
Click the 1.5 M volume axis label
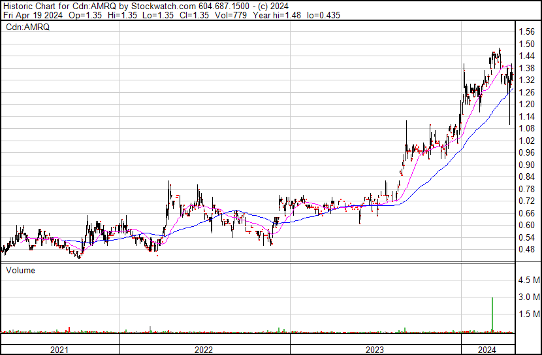tap(528, 314)
